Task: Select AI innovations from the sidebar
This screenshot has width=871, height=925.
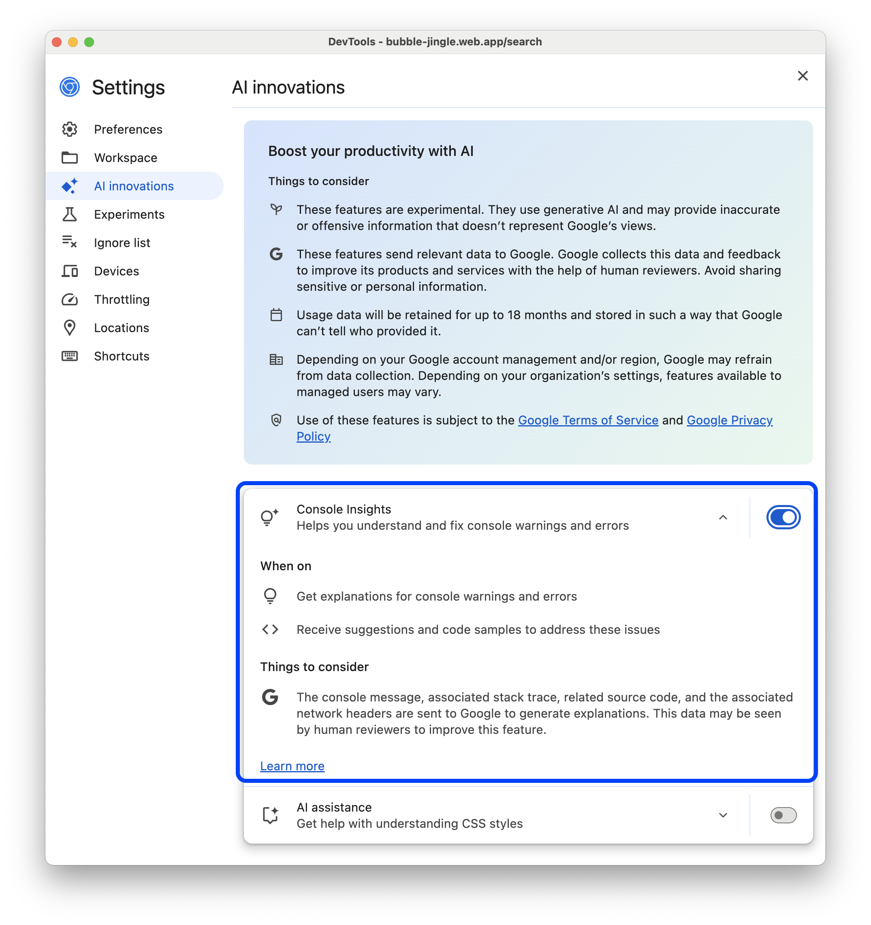Action: (x=133, y=185)
